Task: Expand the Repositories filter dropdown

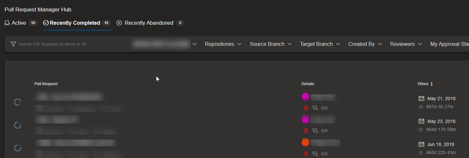Action: [223, 44]
